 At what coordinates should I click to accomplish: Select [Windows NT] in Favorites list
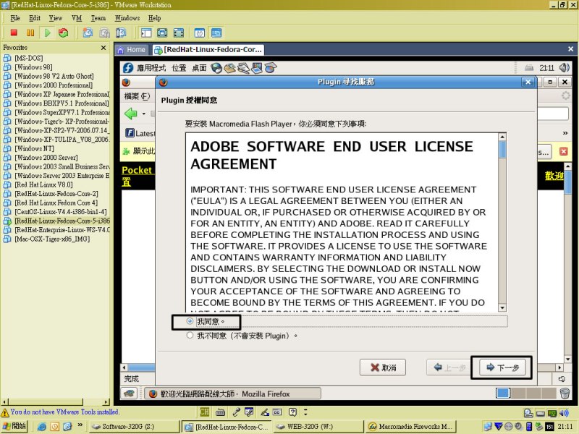[34, 148]
